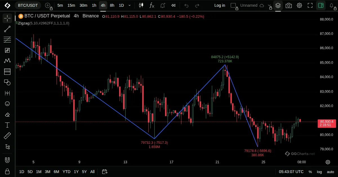The height and width of the screenshot is (177, 338).
Task: Select the XABCD wave pattern tool
Action: click(7, 61)
